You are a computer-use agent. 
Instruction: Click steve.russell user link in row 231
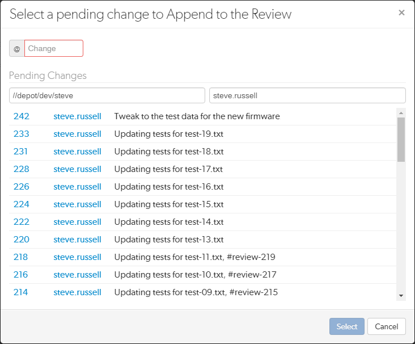[77, 152]
